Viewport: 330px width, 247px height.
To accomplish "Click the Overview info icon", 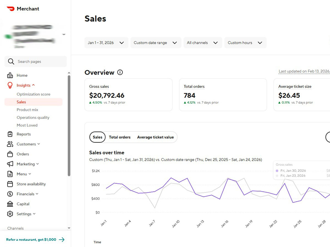I will pyautogui.click(x=120, y=72).
